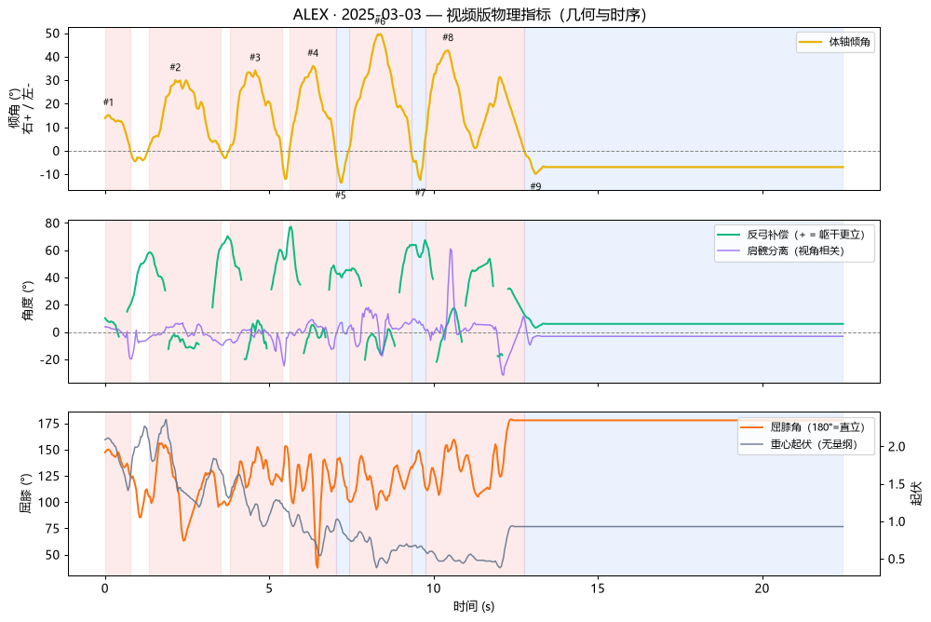Click the x-axis tick label 5
The height and width of the screenshot is (622, 931).
coord(270,588)
